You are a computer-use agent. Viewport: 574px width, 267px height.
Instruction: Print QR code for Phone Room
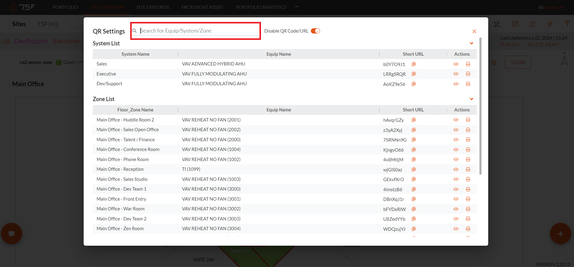[468, 160]
